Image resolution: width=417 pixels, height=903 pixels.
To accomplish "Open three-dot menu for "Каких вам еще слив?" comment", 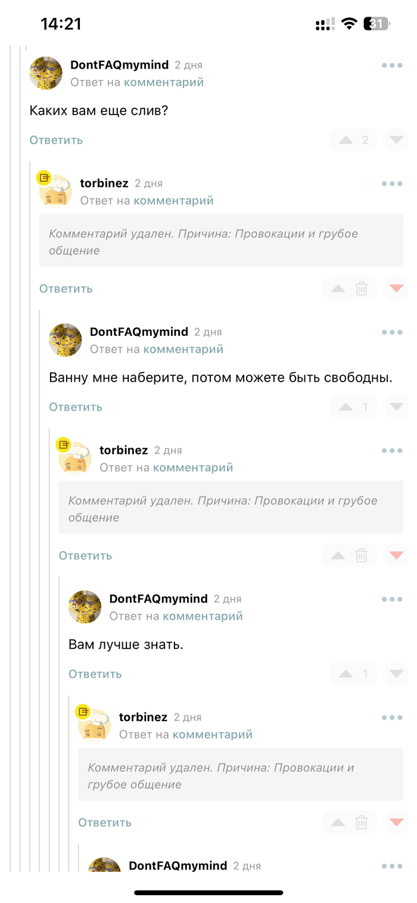I will 392,66.
